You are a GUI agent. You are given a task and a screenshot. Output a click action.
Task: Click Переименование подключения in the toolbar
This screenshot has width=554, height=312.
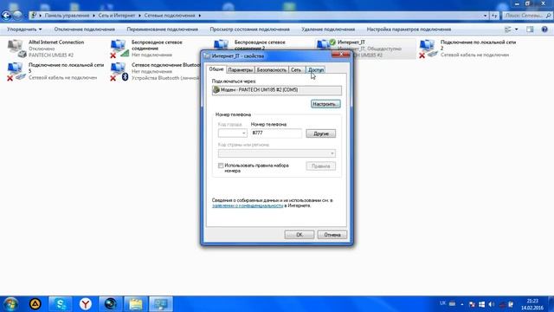pyautogui.click(x=162, y=29)
